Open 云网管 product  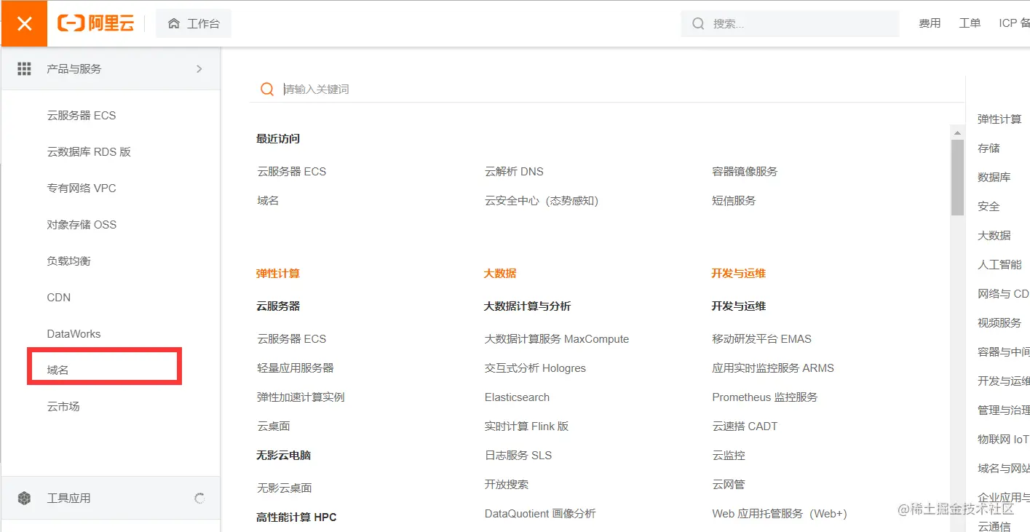[729, 484]
